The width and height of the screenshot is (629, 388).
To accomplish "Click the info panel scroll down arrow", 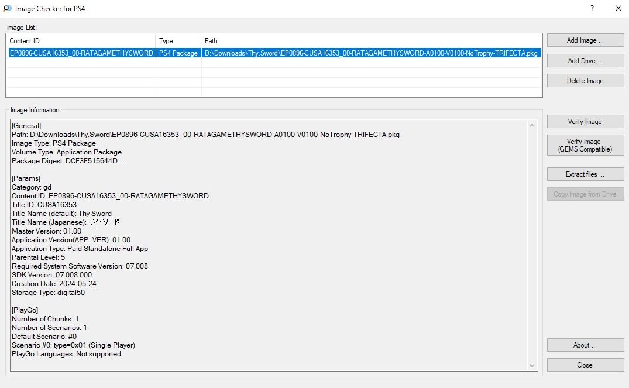I will pyautogui.click(x=532, y=366).
